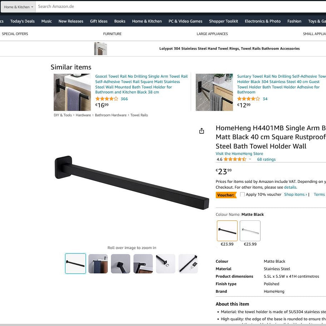Open the packaged parts thumbnail image
The image size is (326, 326).
pyautogui.click(x=188, y=263)
